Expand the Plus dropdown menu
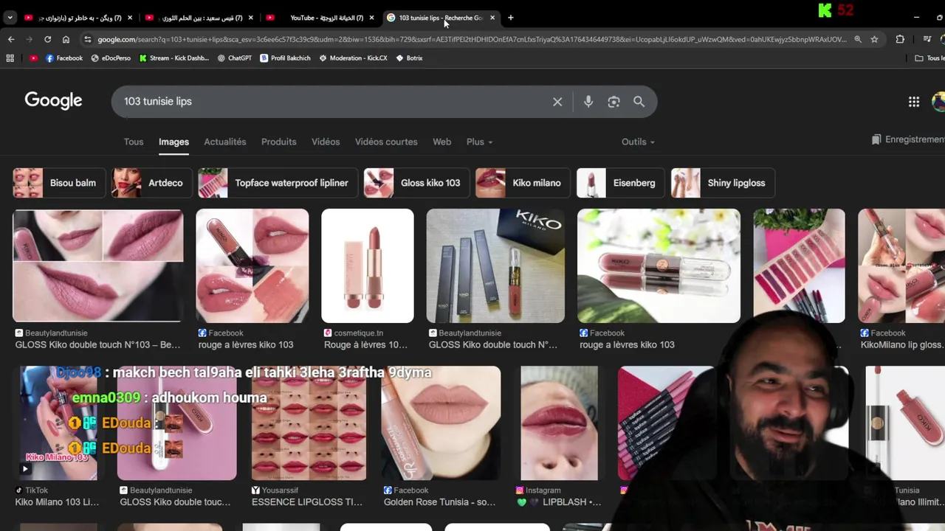 (479, 142)
